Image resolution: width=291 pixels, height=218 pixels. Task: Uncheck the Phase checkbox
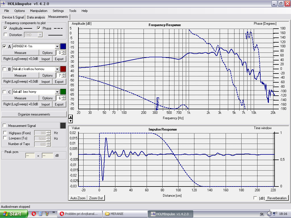click(39, 28)
